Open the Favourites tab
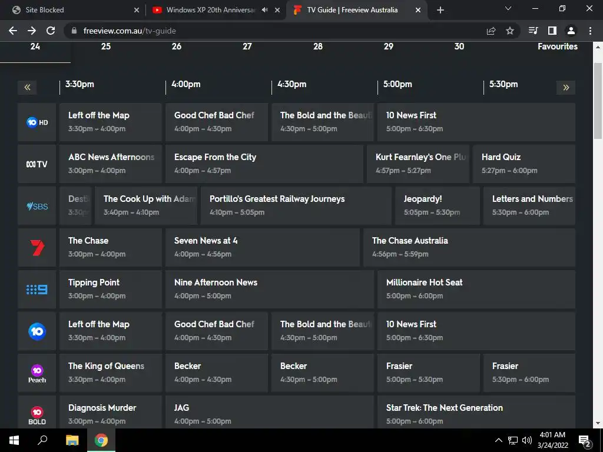 click(558, 46)
